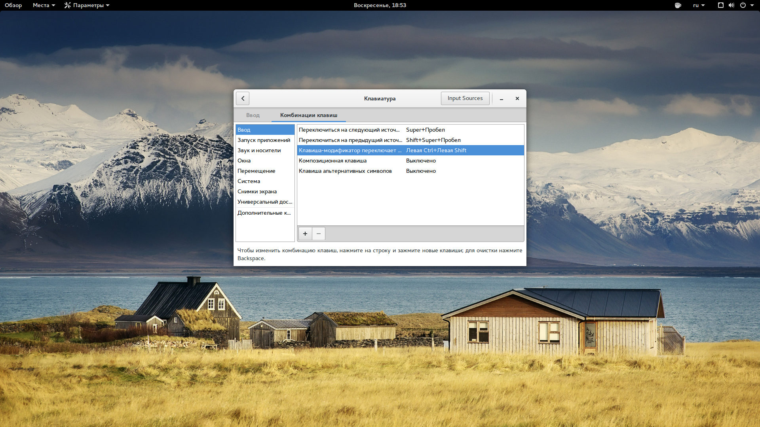Switch to Комбинации клавиш tab

pos(309,115)
